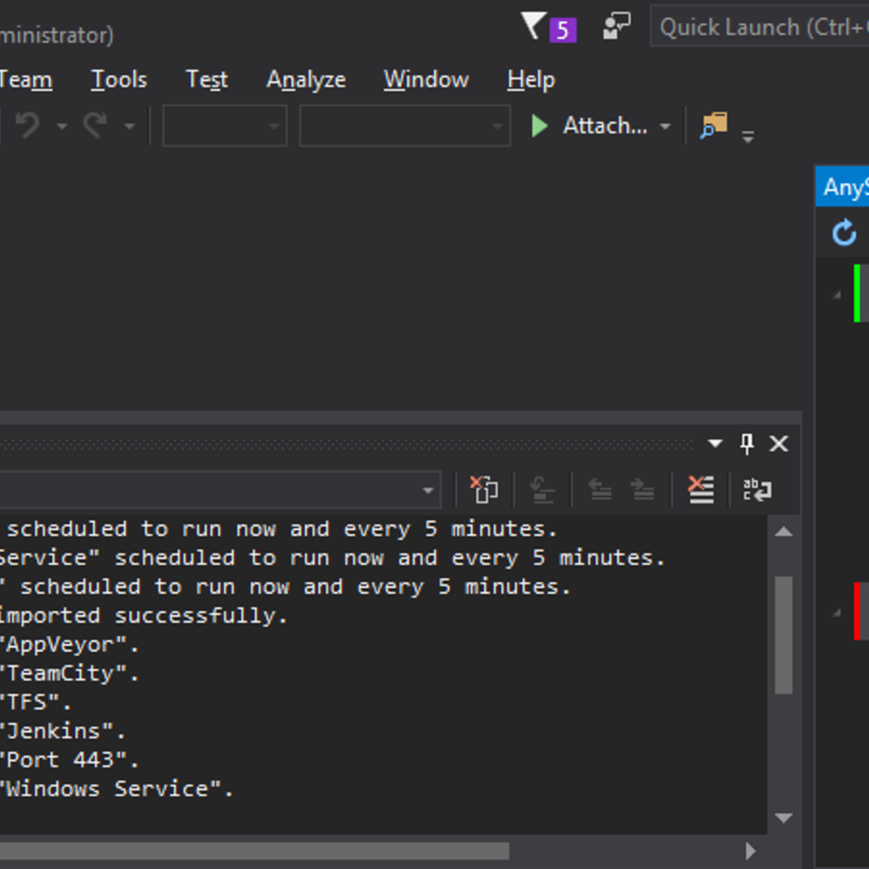Expand the Attach command dropdown

coord(666,125)
